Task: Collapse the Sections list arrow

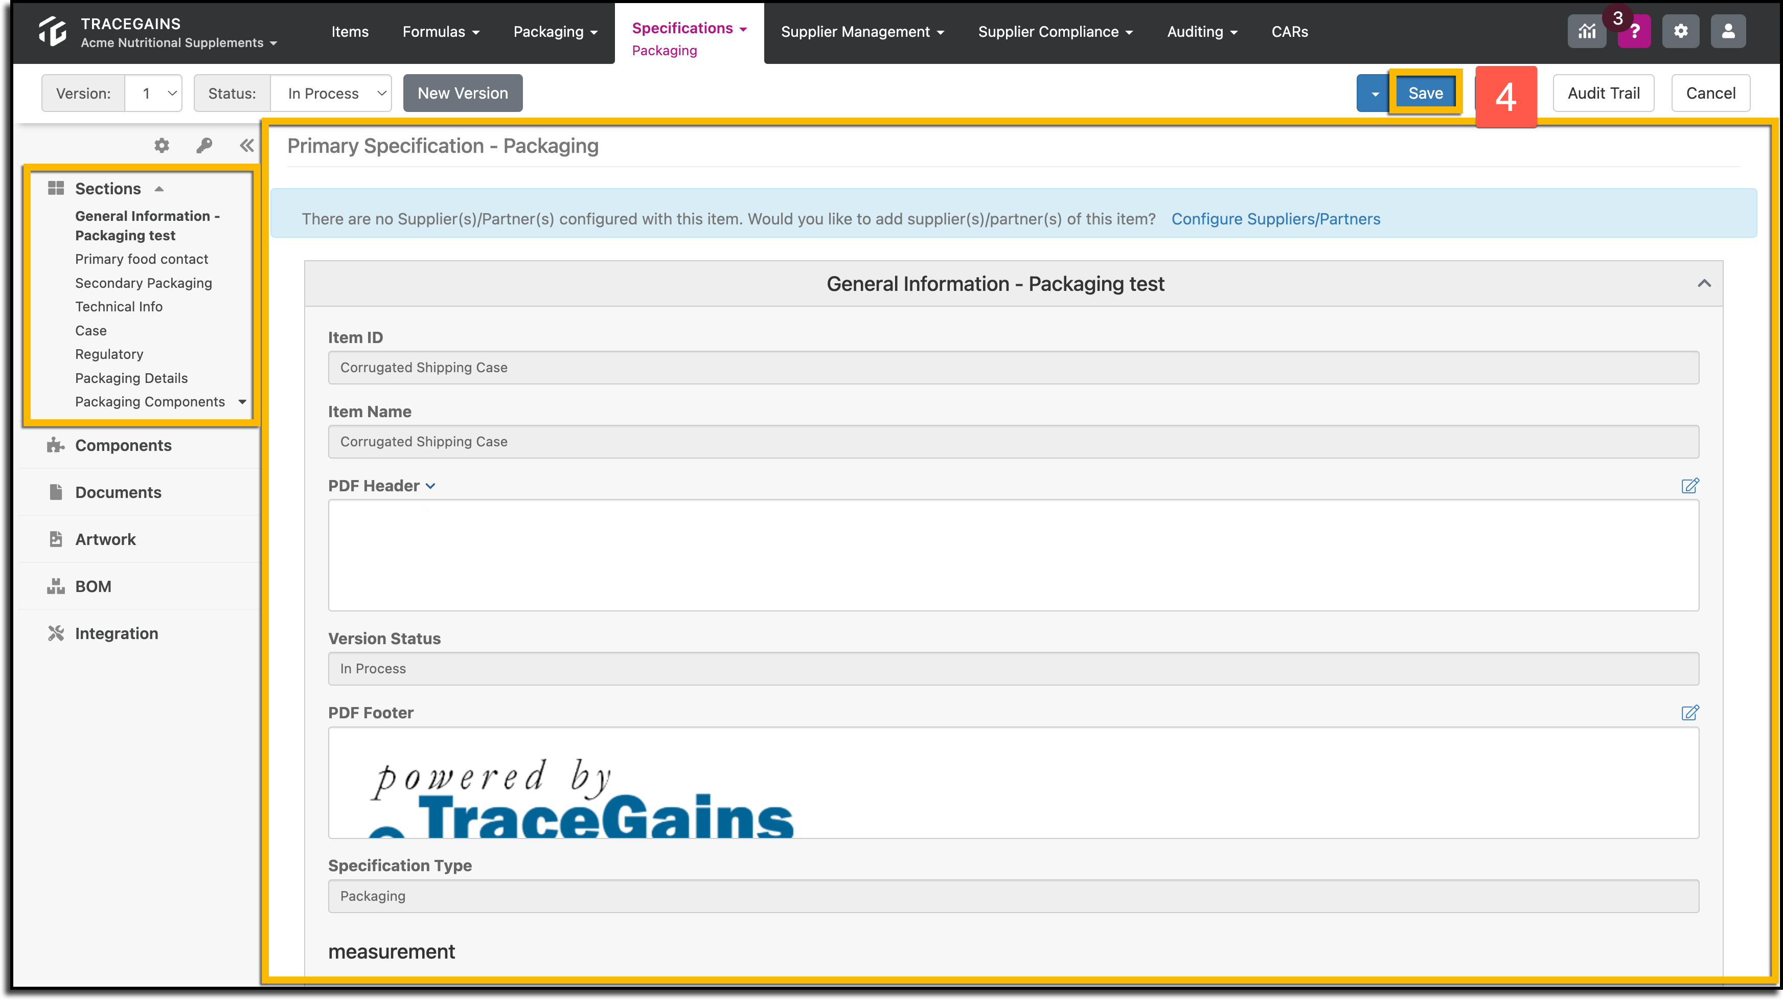Action: [159, 189]
